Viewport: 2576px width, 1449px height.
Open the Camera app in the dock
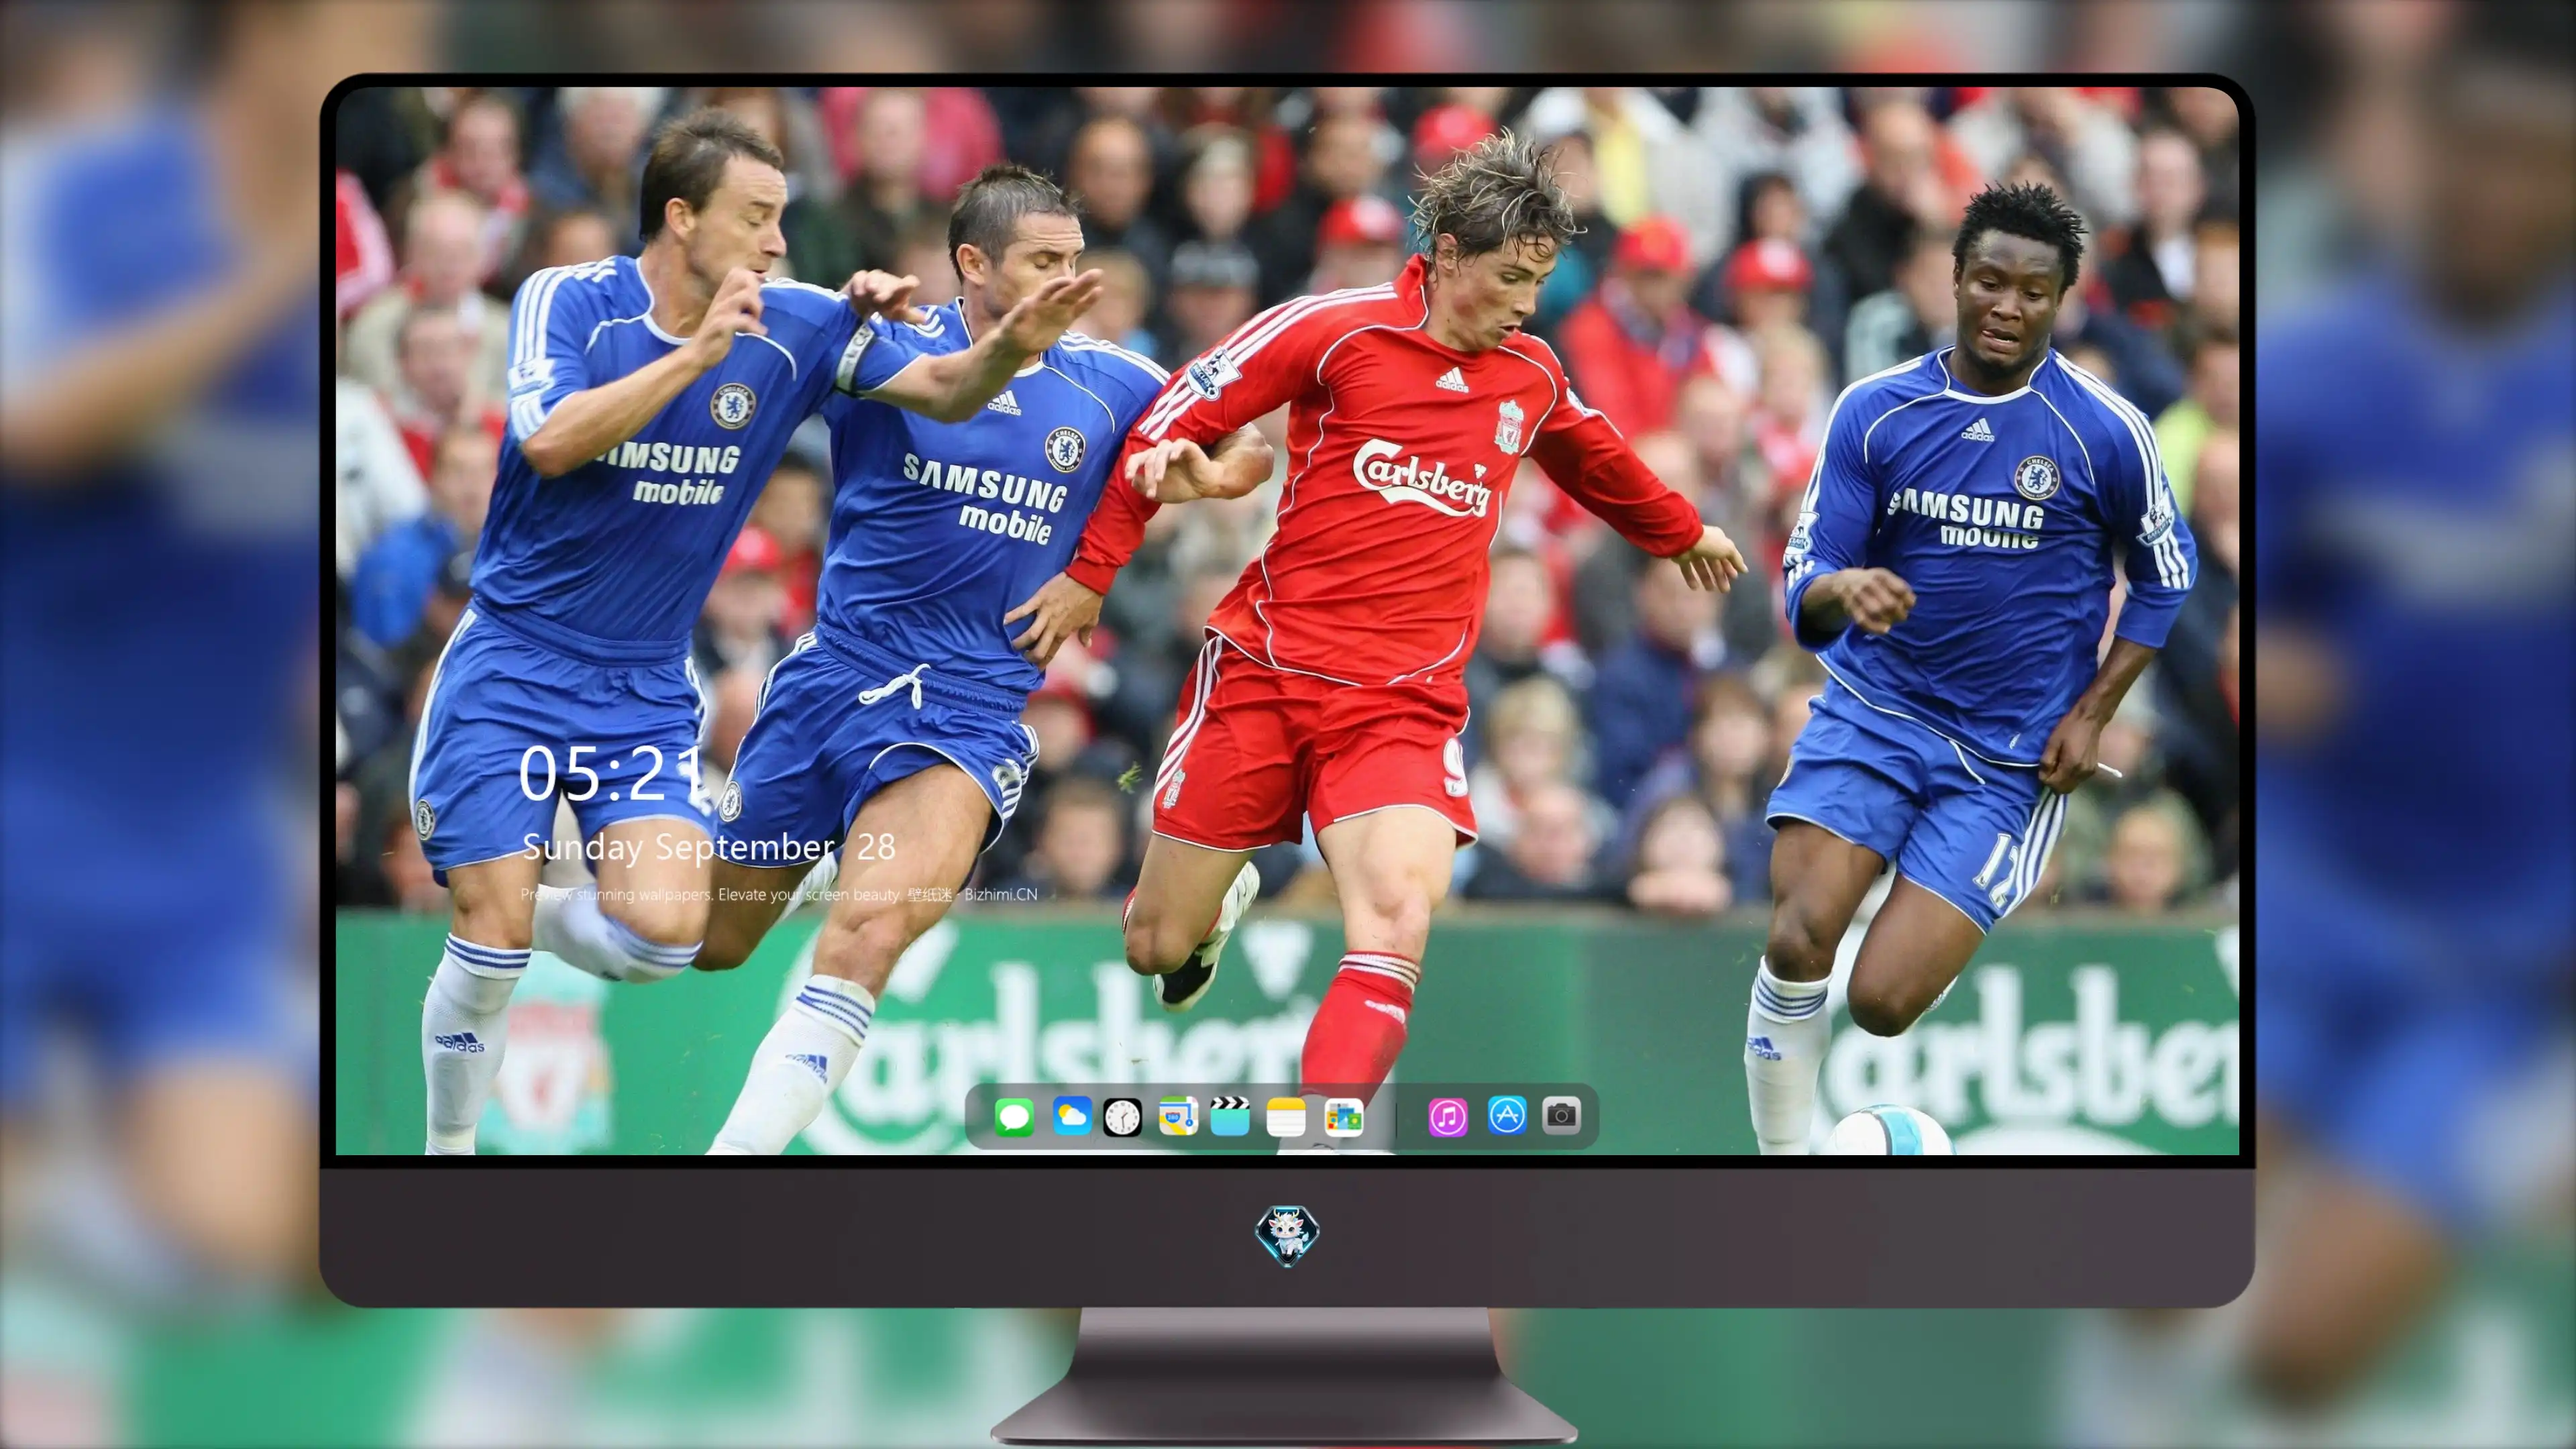(1561, 1115)
